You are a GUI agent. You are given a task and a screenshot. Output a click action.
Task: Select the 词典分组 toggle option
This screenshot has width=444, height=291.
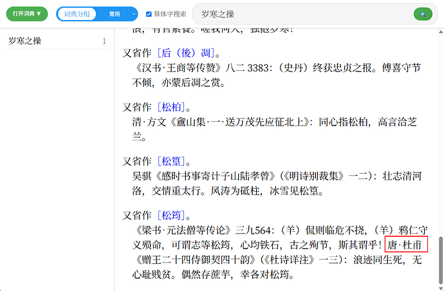click(x=77, y=14)
